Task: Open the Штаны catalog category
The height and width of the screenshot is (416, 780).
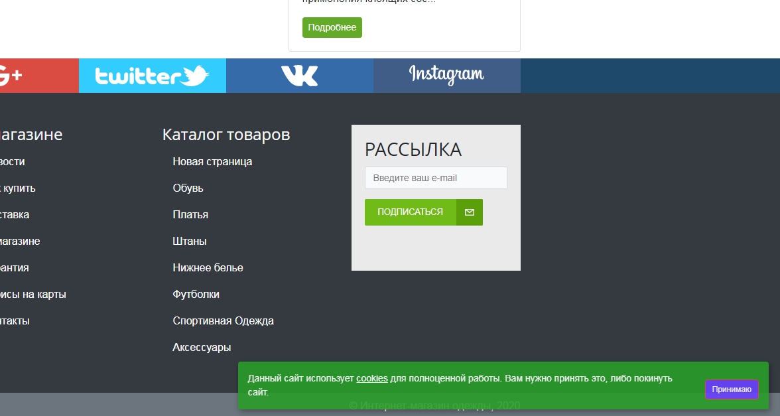Action: [x=190, y=241]
